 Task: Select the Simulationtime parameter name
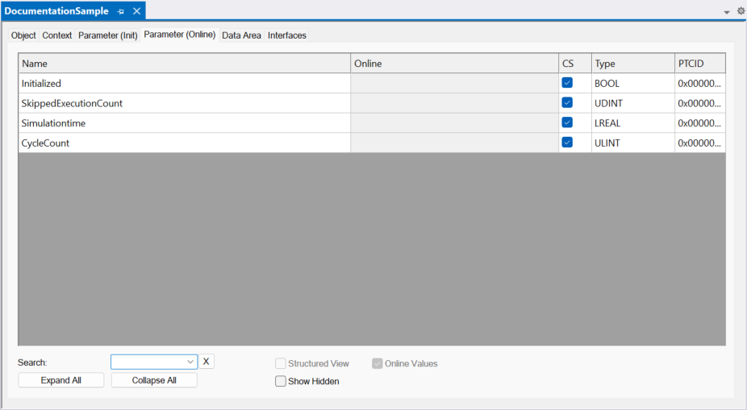53,123
